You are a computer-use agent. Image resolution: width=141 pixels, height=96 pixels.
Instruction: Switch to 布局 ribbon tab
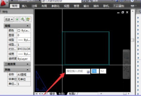click(x=44, y=6)
